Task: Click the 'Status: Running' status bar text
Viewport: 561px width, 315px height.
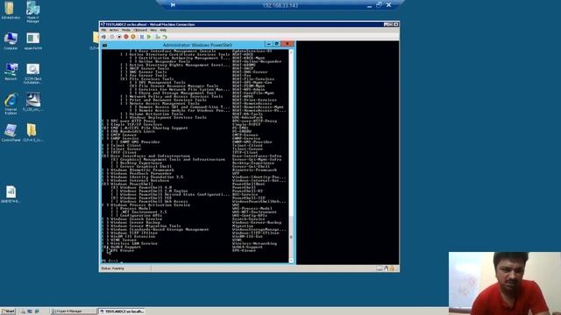Action: [112, 269]
